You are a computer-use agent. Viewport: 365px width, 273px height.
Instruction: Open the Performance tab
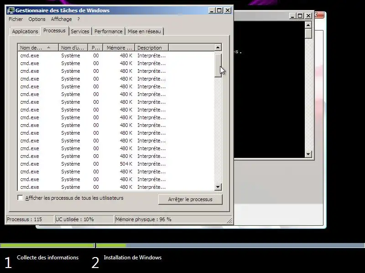pos(109,31)
